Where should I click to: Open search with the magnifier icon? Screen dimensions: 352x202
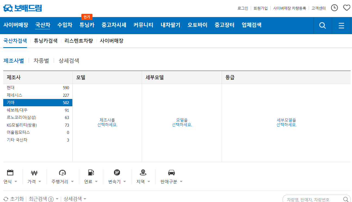322,25
